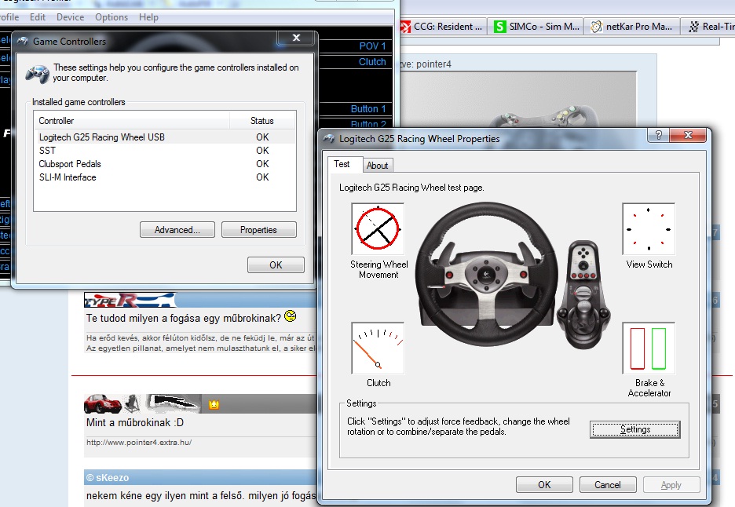Select the Test tab
This screenshot has width=735, height=507.
coord(342,165)
